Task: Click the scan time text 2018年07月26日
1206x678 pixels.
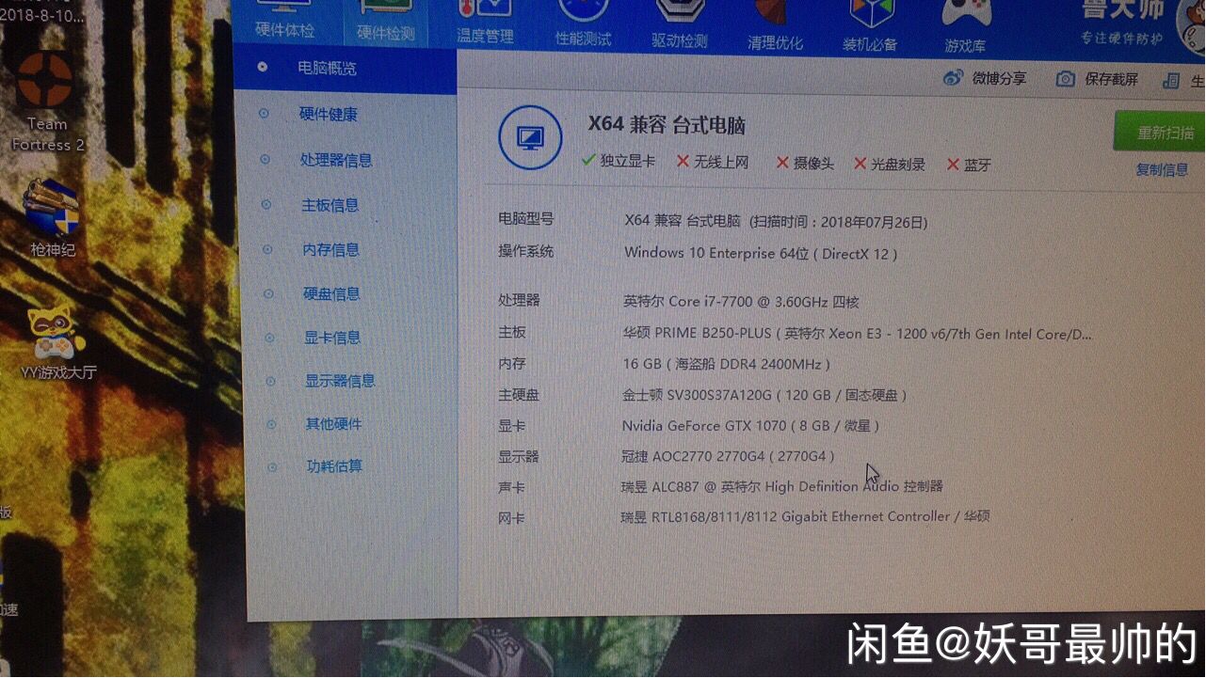Action: pyautogui.click(x=839, y=223)
